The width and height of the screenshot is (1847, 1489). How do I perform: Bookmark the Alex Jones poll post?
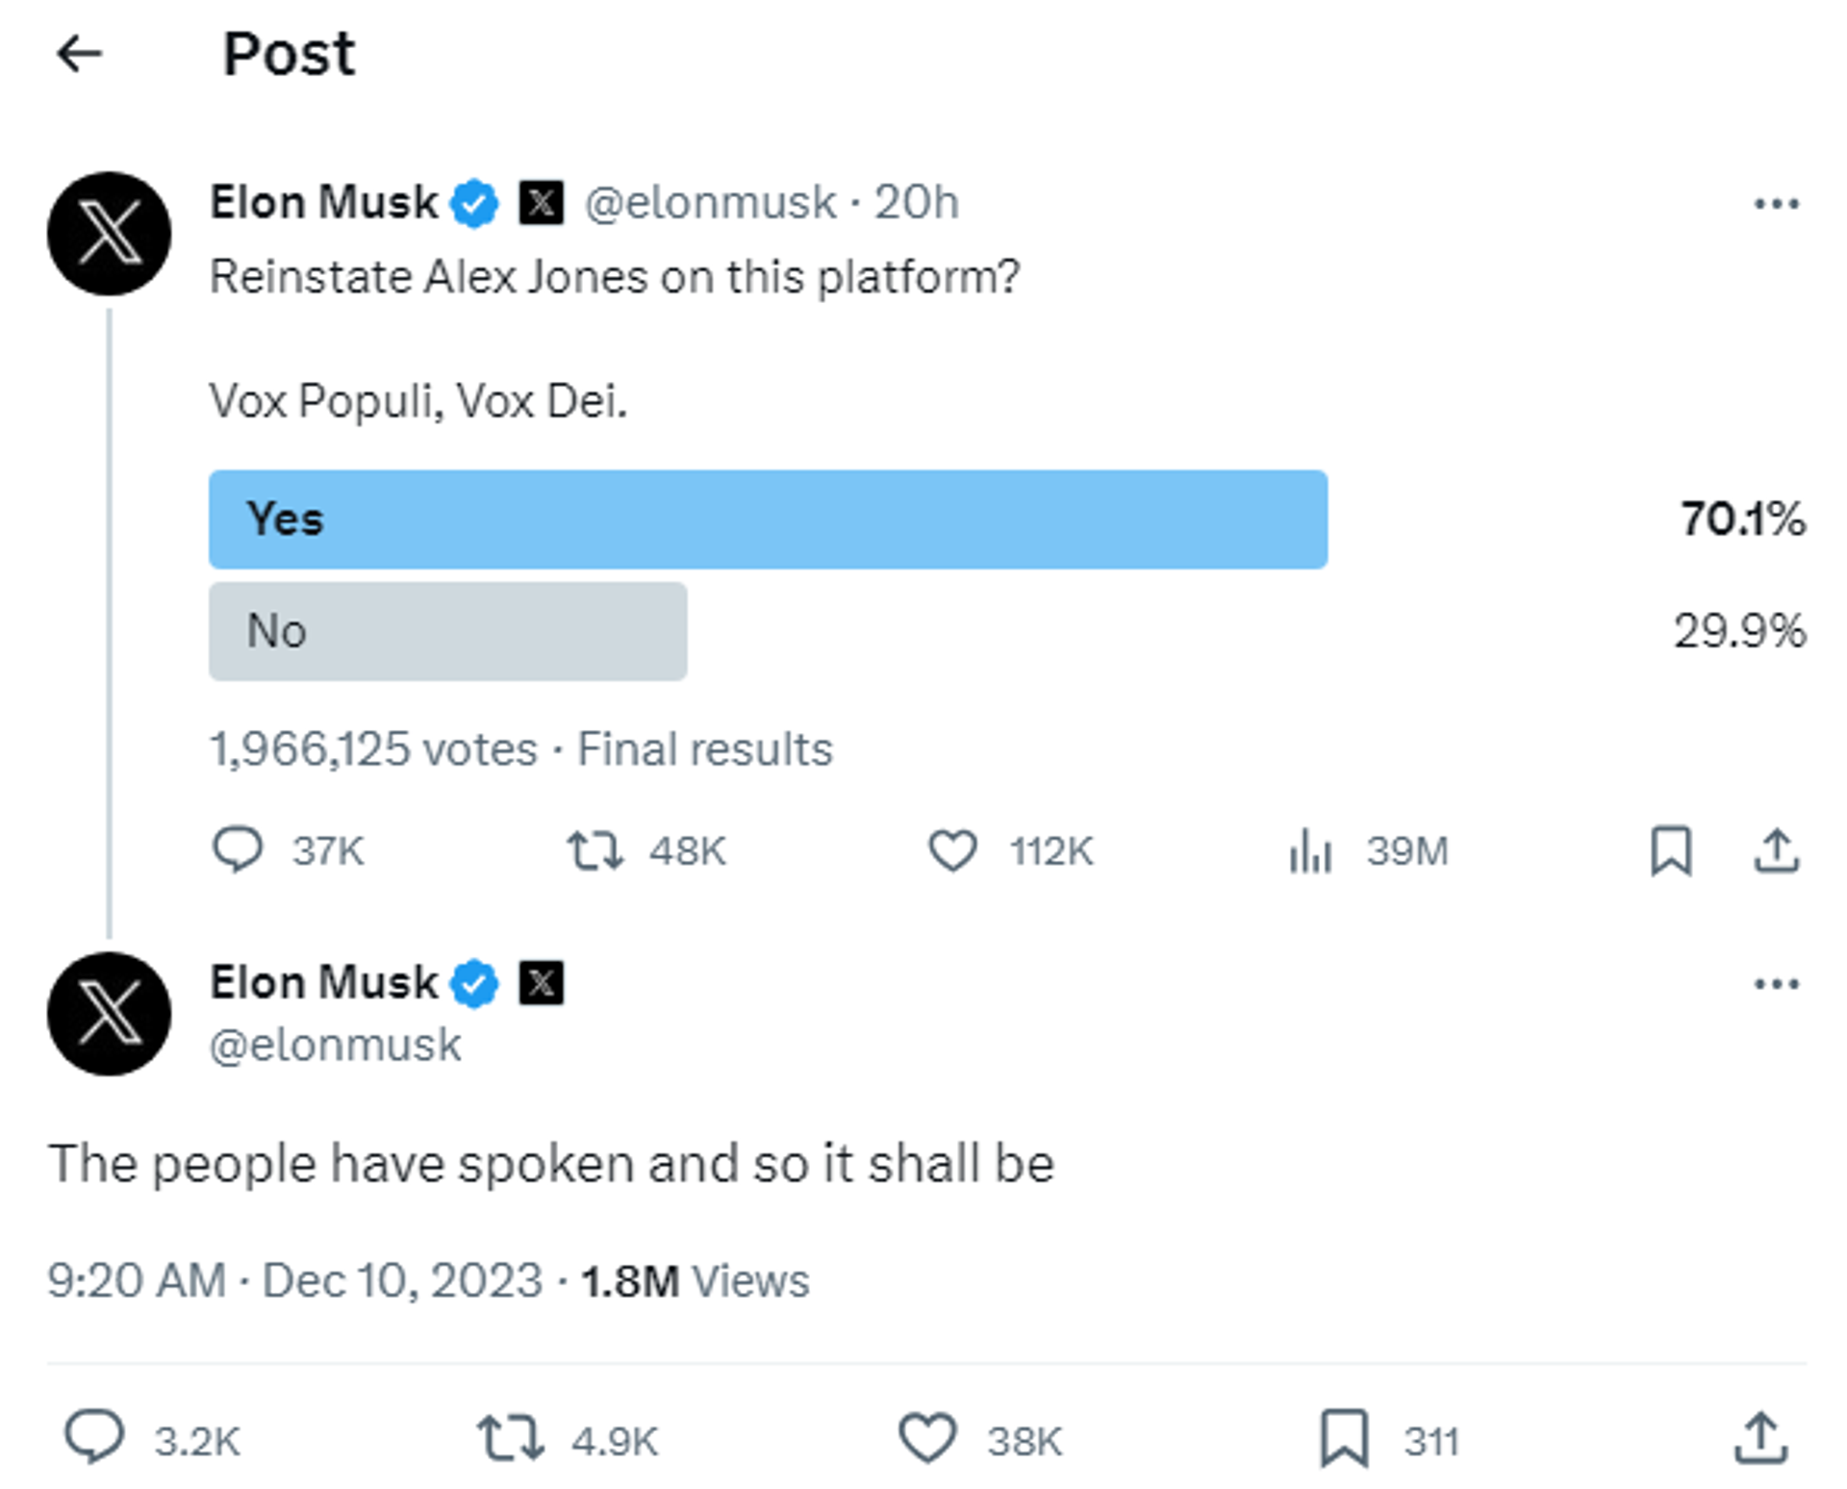1671,850
